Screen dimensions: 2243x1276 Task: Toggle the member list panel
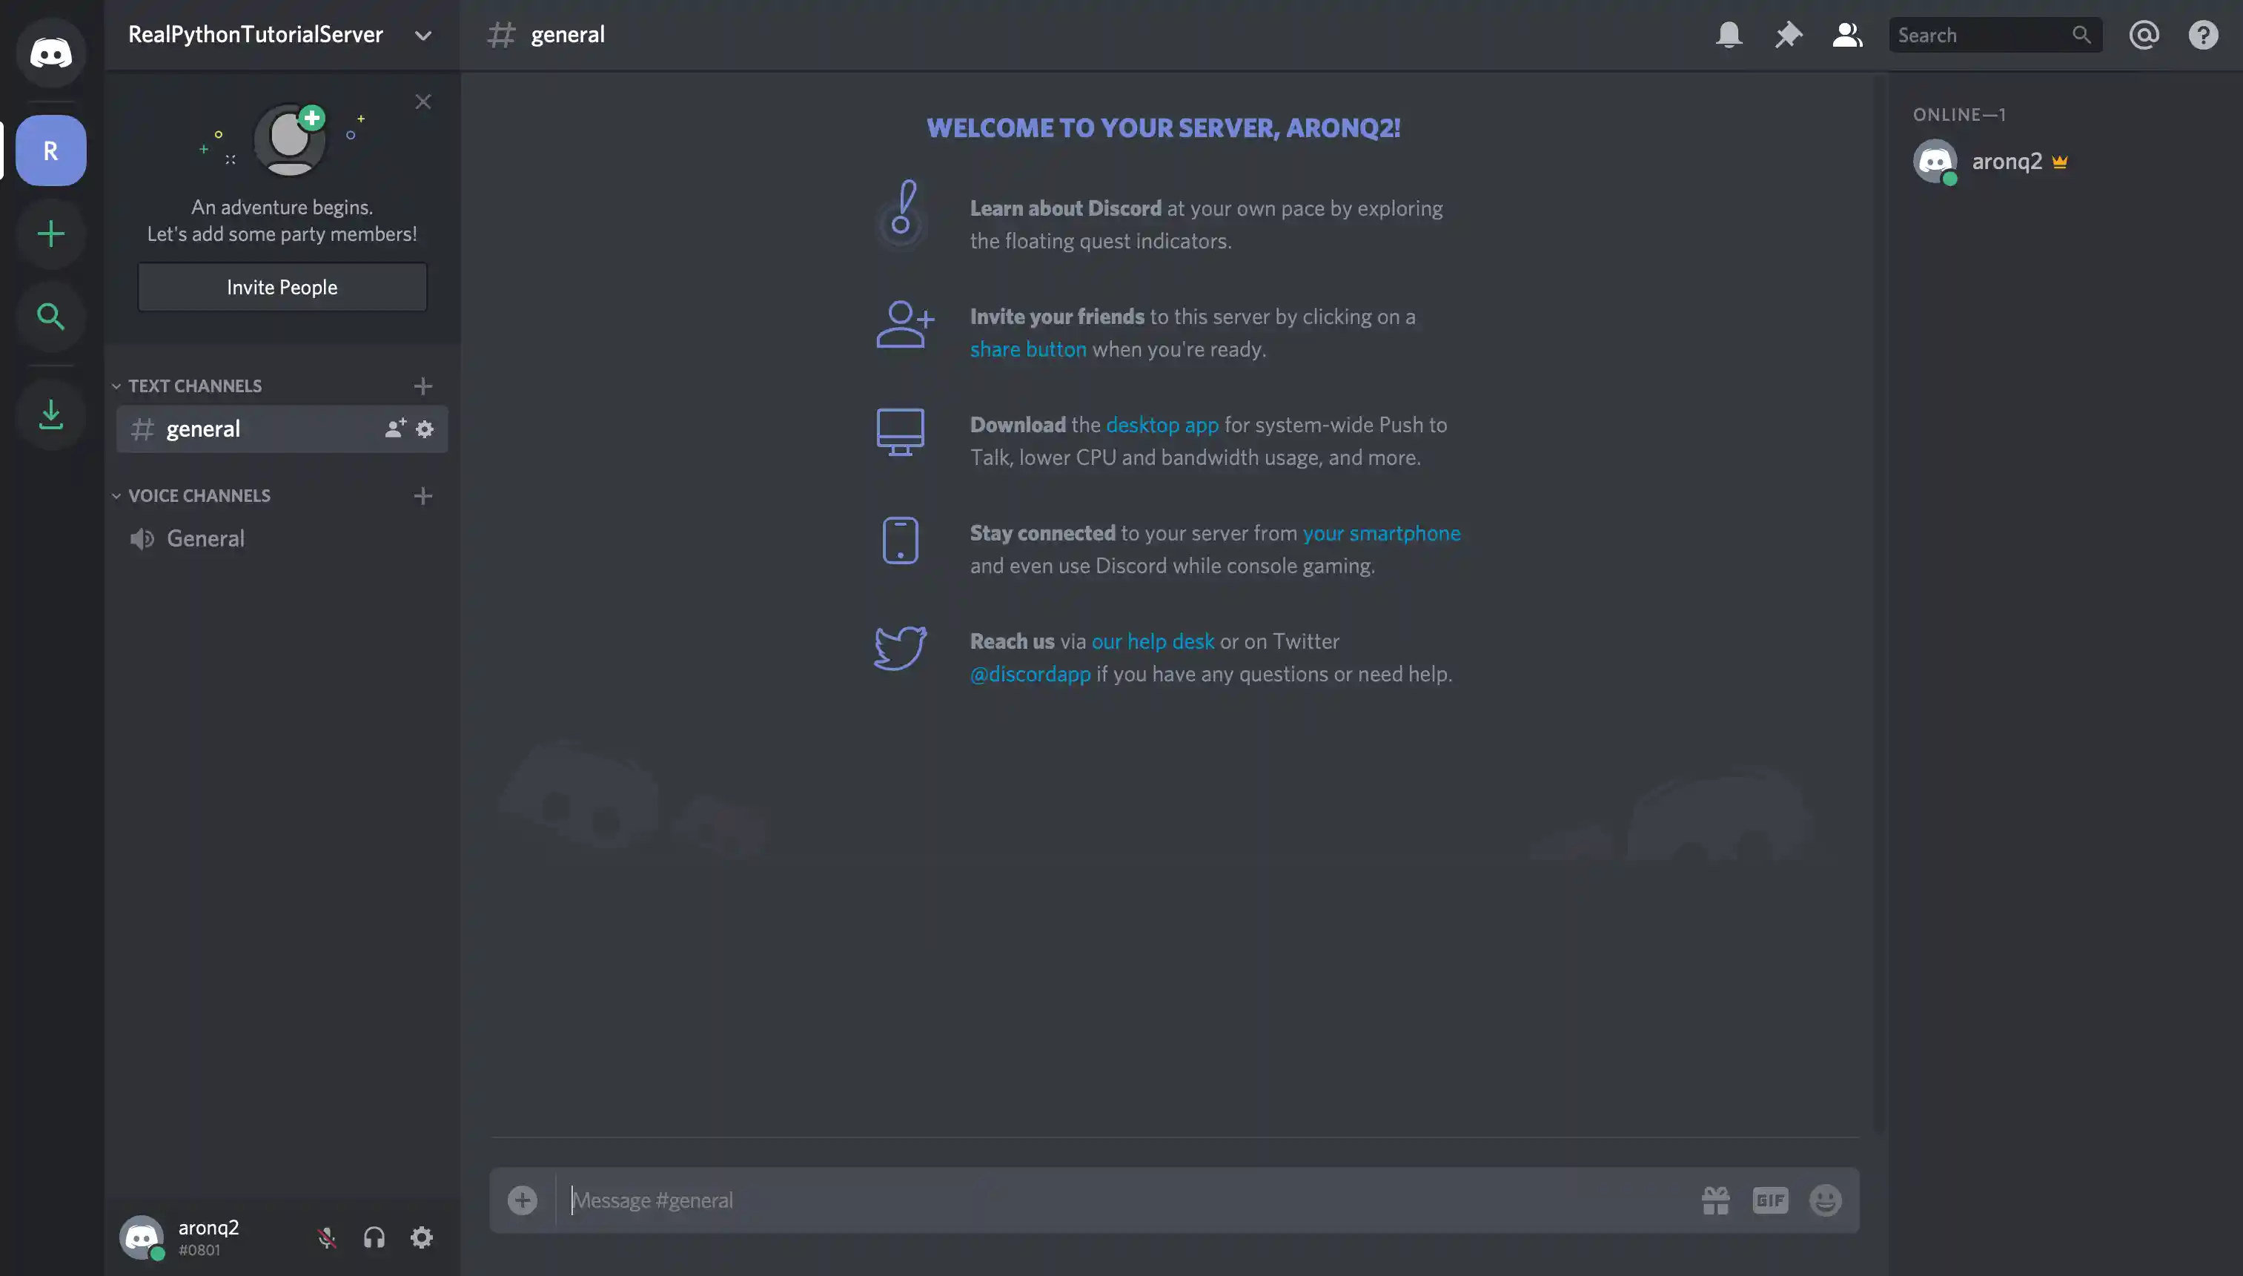pyautogui.click(x=1847, y=34)
